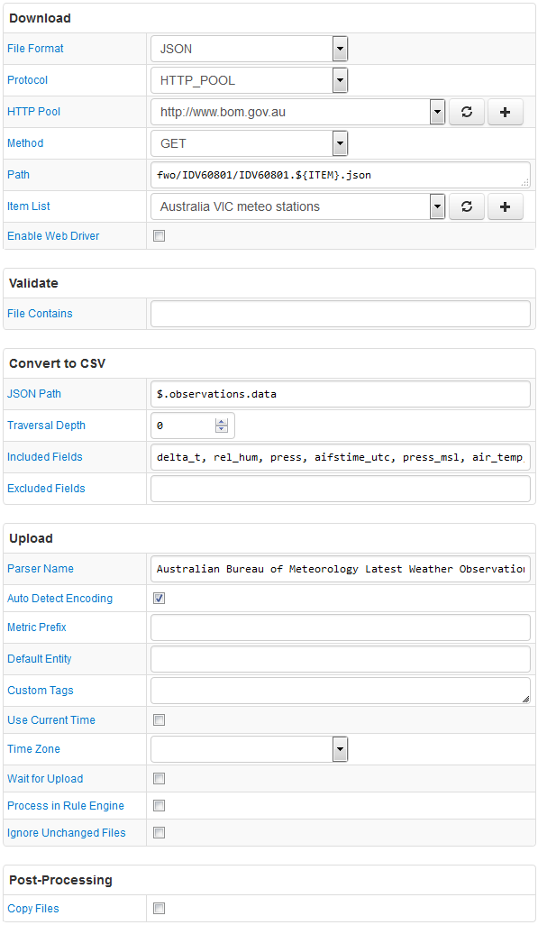The image size is (538, 925).
Task: Enable the Web Driver checkbox
Action: (x=160, y=236)
